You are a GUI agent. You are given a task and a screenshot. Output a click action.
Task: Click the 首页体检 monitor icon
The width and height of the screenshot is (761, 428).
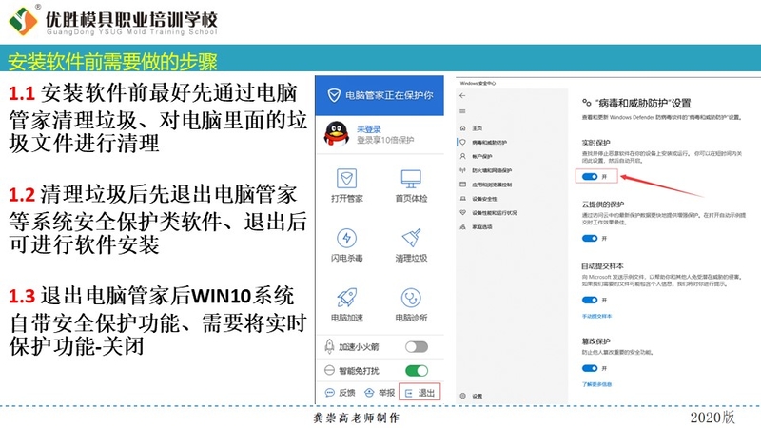(411, 179)
